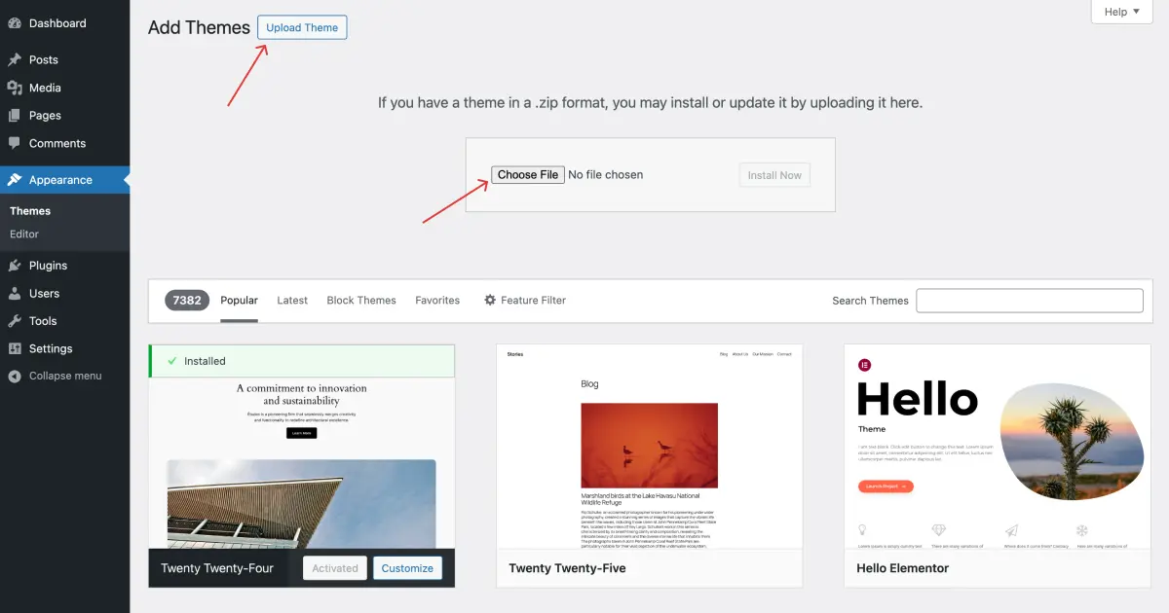Open the Themes submenu link
1169x613 pixels.
tap(30, 210)
